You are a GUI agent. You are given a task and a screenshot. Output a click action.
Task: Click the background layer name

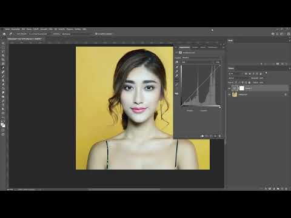[x=242, y=94]
